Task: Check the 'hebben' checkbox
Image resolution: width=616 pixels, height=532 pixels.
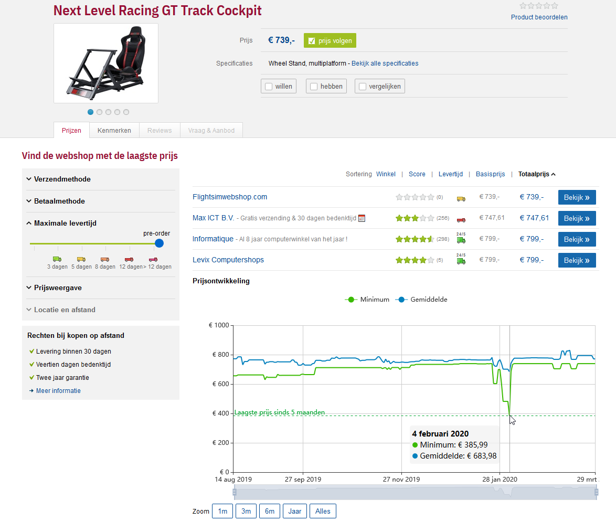Action: (314, 87)
